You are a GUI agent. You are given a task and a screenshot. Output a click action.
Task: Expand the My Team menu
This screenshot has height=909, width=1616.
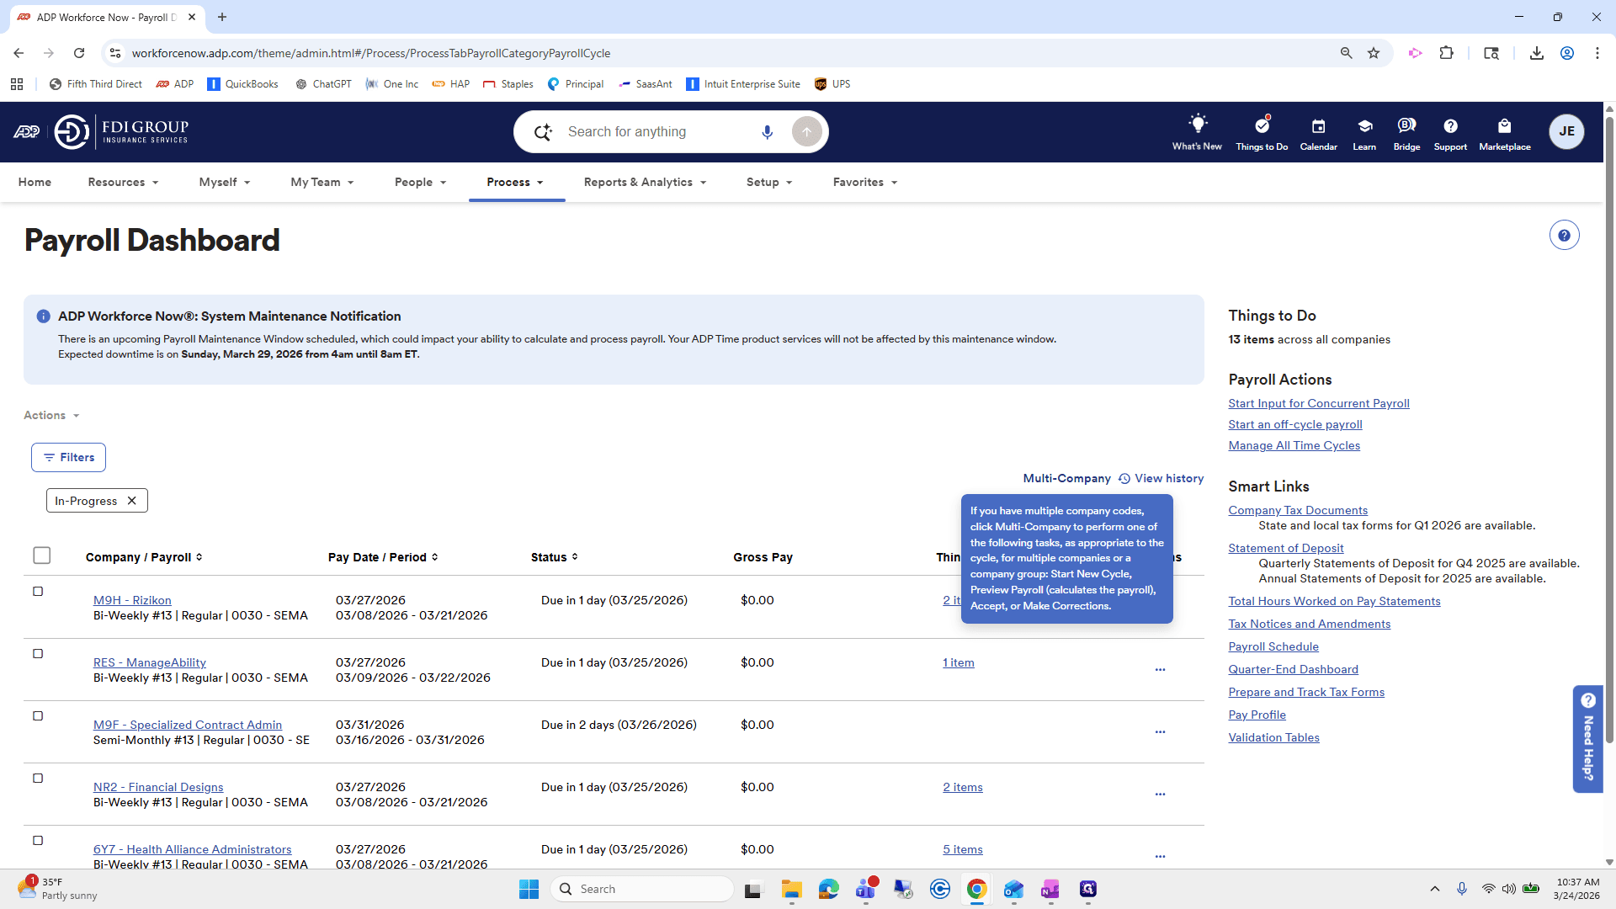coord(322,183)
